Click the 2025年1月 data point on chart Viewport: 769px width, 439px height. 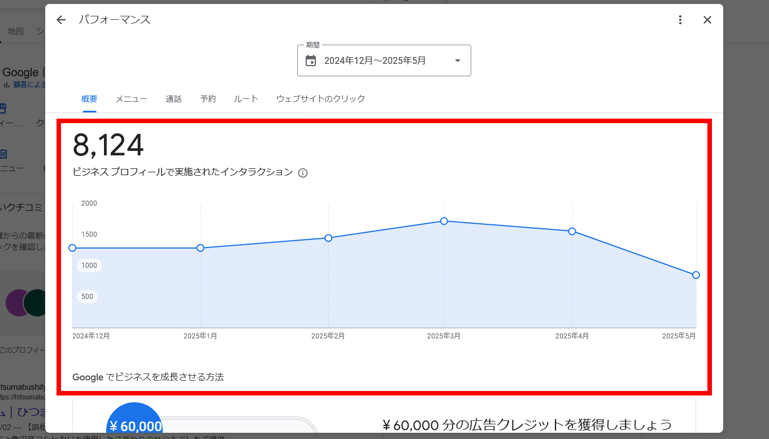click(x=201, y=248)
